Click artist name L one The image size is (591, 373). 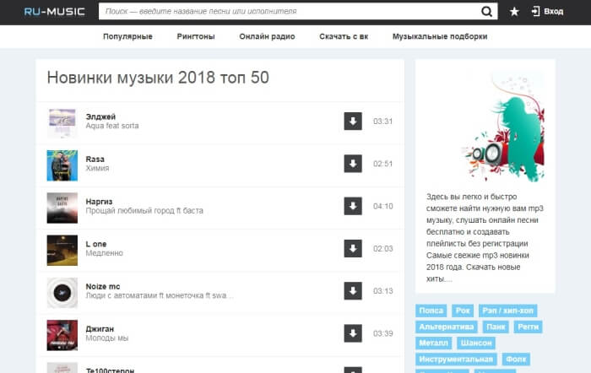(96, 244)
